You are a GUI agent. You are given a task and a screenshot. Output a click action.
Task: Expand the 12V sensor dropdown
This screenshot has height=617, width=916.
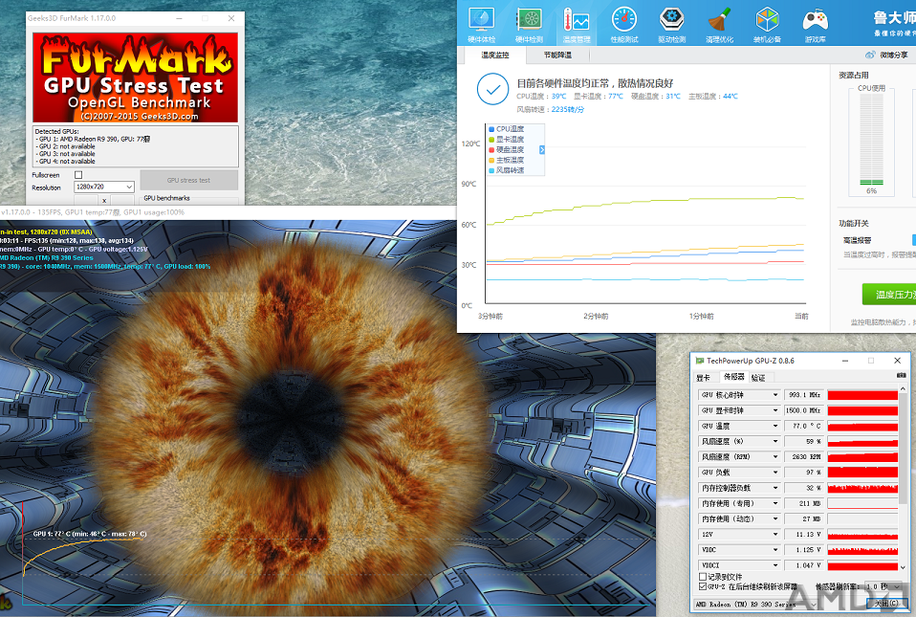pyautogui.click(x=775, y=534)
